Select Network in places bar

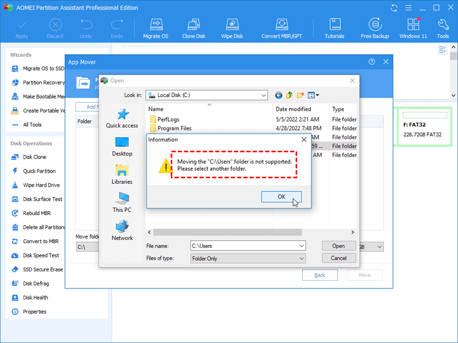tap(122, 230)
